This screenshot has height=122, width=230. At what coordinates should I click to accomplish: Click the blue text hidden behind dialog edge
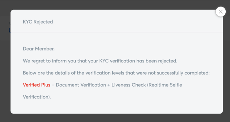pos(10,30)
